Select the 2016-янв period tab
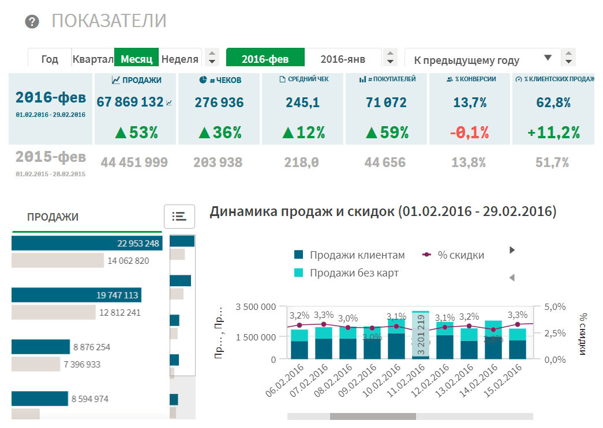603x428 pixels. pos(343,59)
